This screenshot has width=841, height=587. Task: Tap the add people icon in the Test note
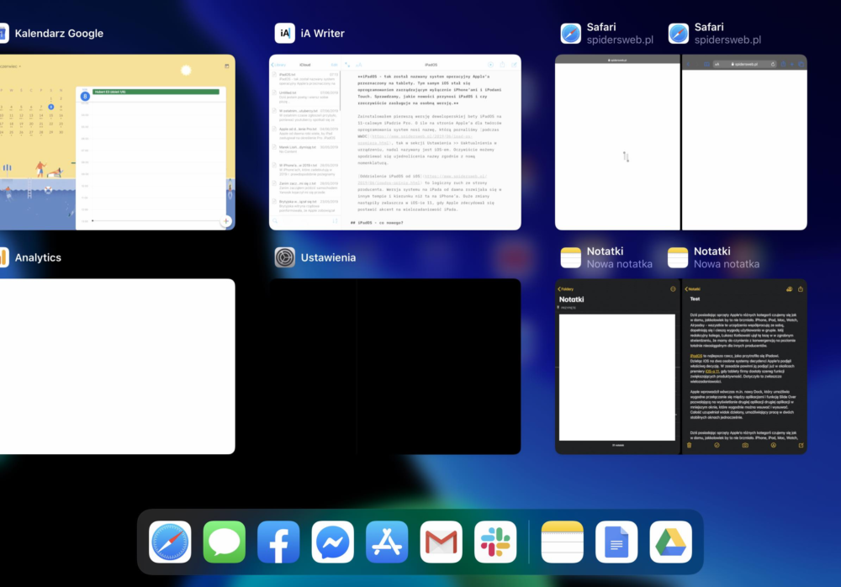789,289
